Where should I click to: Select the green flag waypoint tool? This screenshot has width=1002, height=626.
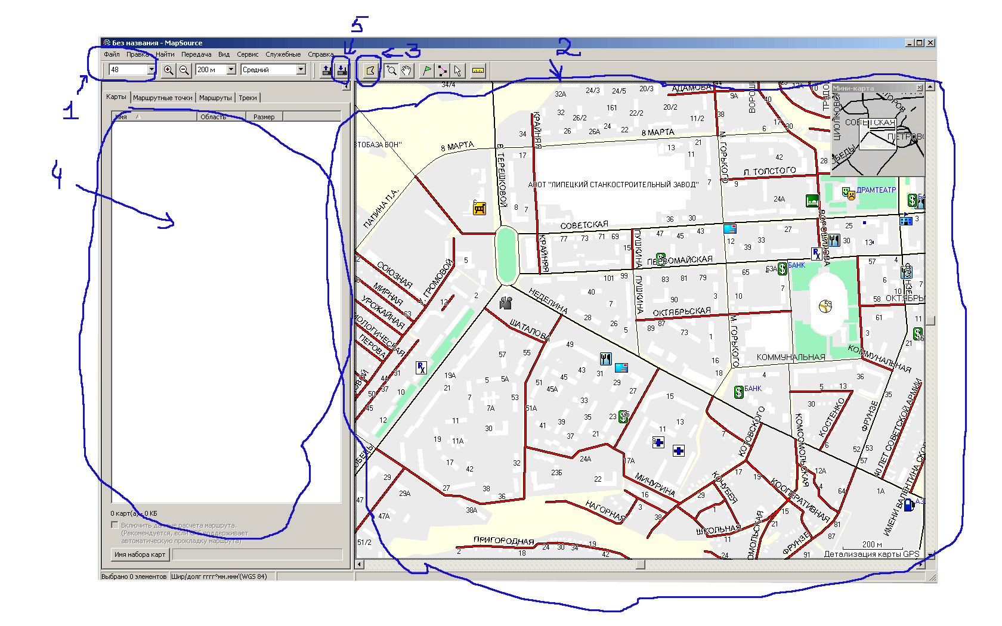426,70
